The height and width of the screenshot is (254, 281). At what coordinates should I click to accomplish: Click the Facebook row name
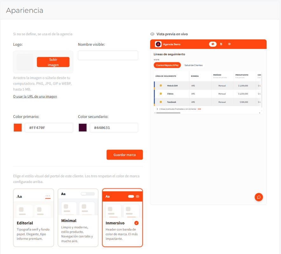(172, 102)
